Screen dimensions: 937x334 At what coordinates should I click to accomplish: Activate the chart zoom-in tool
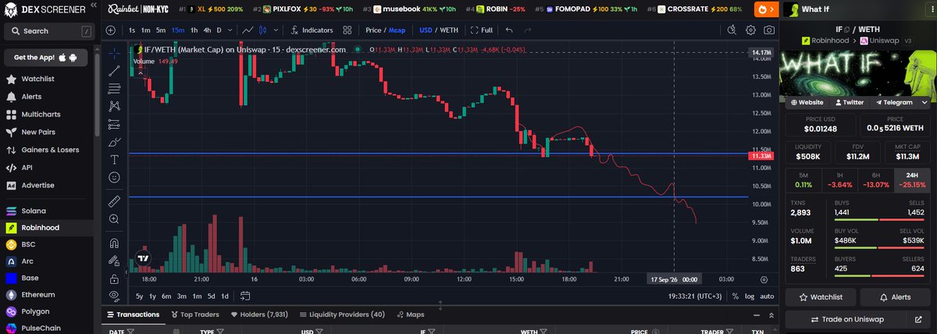115,219
